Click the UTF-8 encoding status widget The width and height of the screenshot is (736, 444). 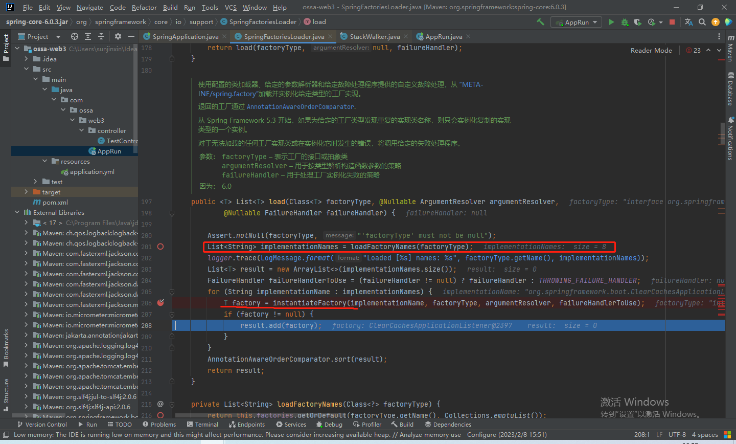(677, 435)
